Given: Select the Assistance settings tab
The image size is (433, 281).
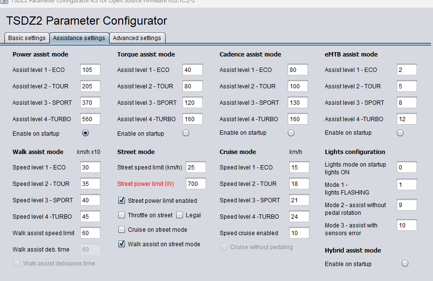Looking at the screenshot, I should point(79,38).
